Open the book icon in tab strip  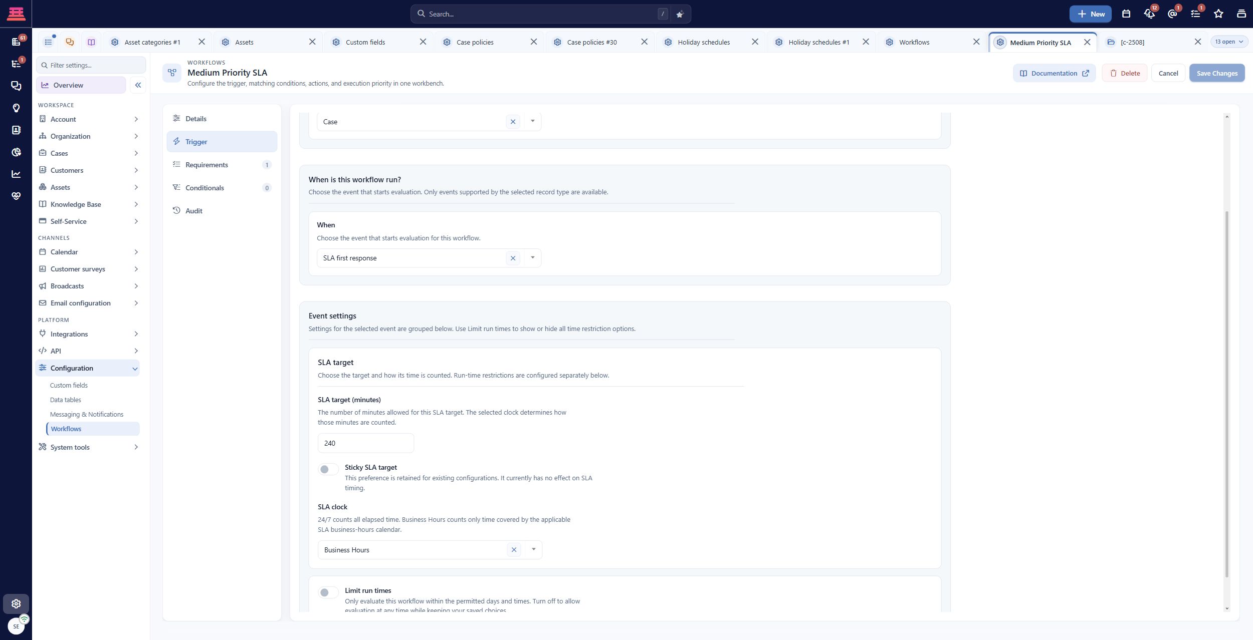(91, 42)
